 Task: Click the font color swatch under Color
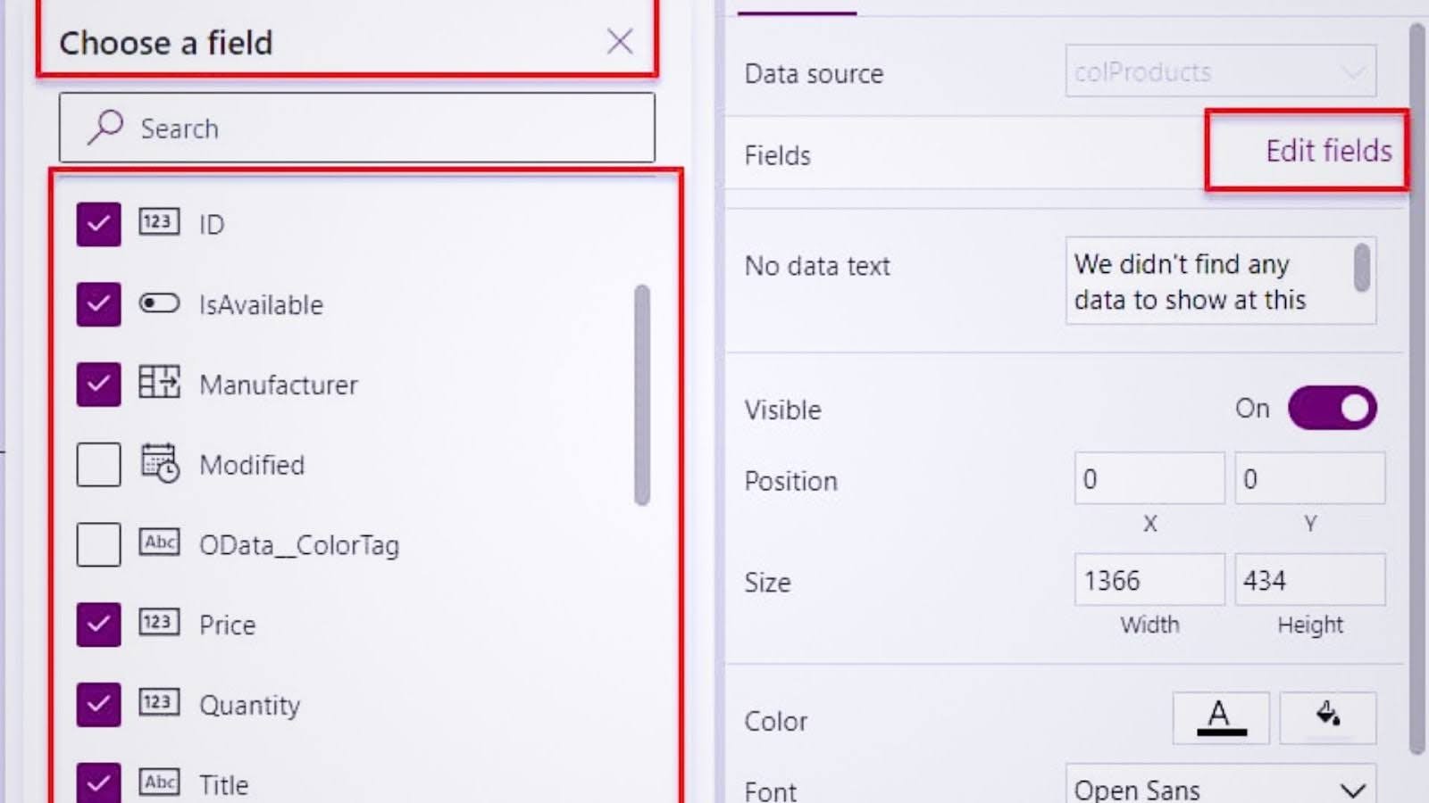[1220, 717]
